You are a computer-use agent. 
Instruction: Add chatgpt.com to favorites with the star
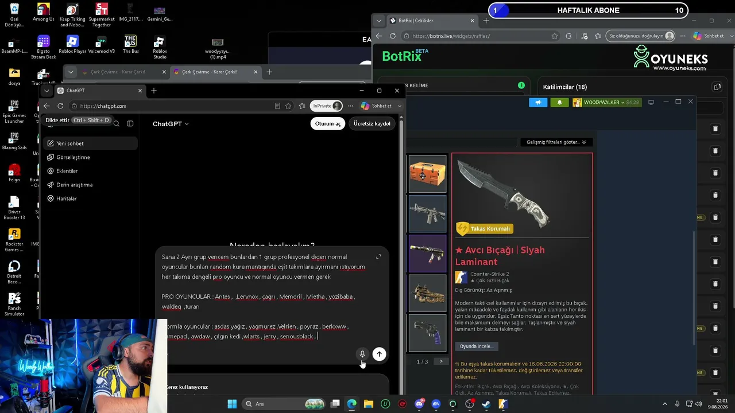click(288, 106)
